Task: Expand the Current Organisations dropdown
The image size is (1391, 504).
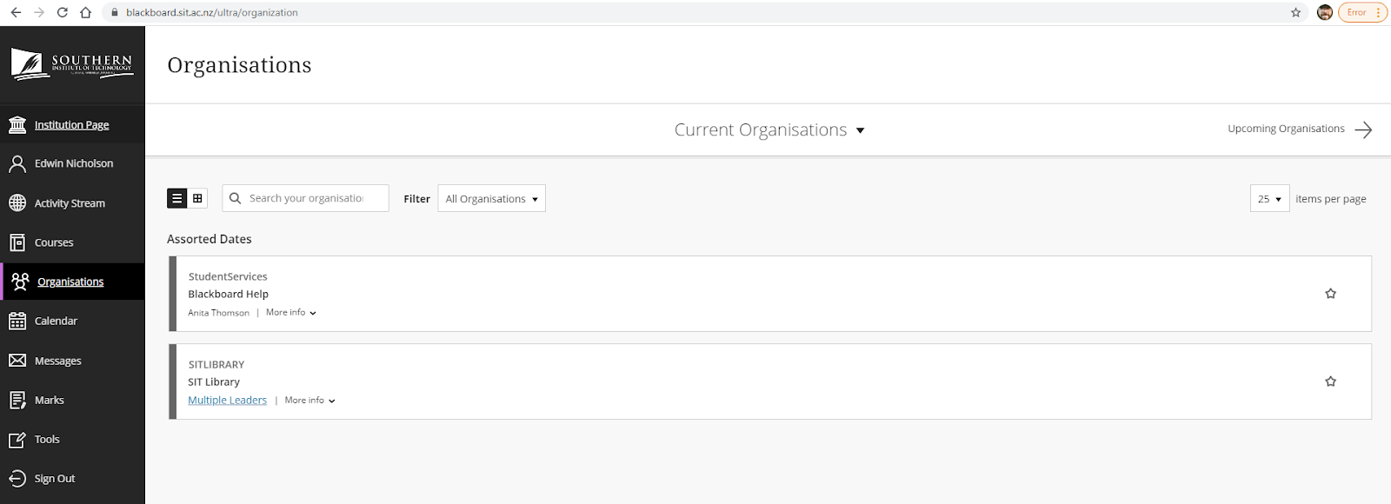Action: pos(769,129)
